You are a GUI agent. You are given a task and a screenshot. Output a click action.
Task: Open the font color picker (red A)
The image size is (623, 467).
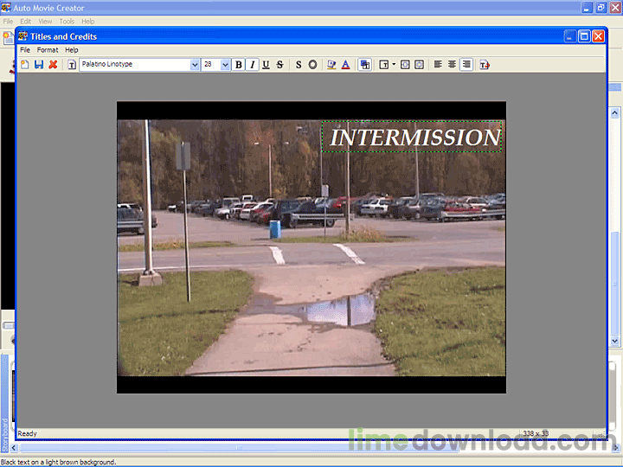(345, 64)
